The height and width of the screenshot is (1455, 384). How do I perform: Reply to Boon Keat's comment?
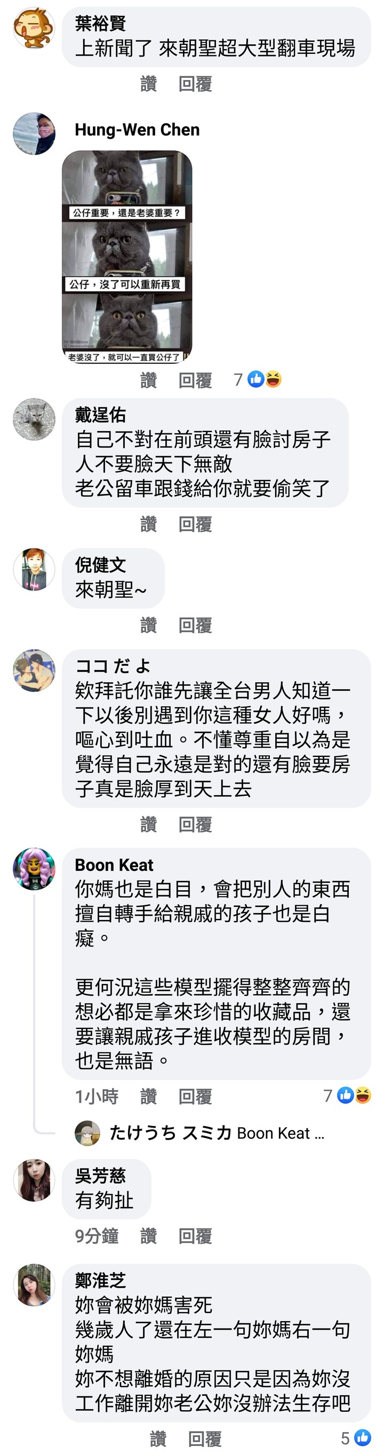coord(195,1097)
